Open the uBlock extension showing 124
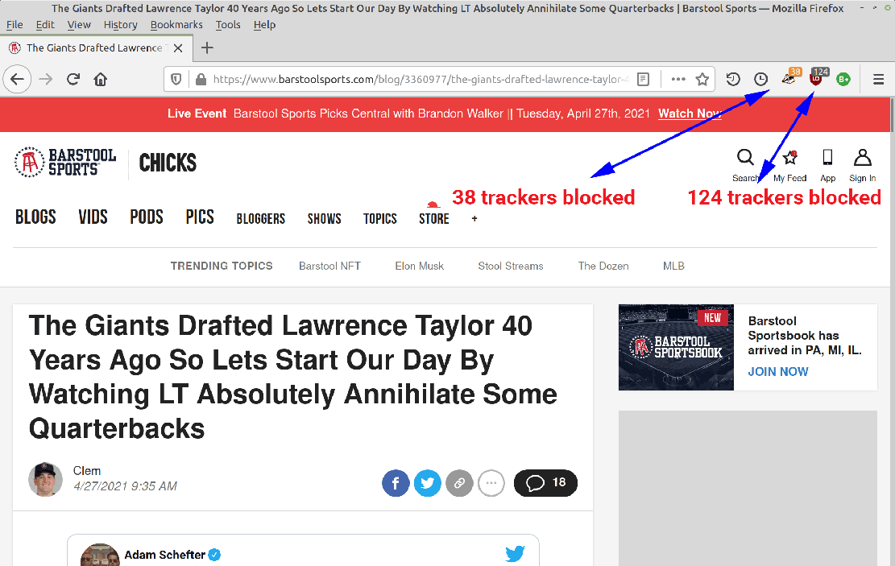This screenshot has width=895, height=566. click(x=818, y=77)
